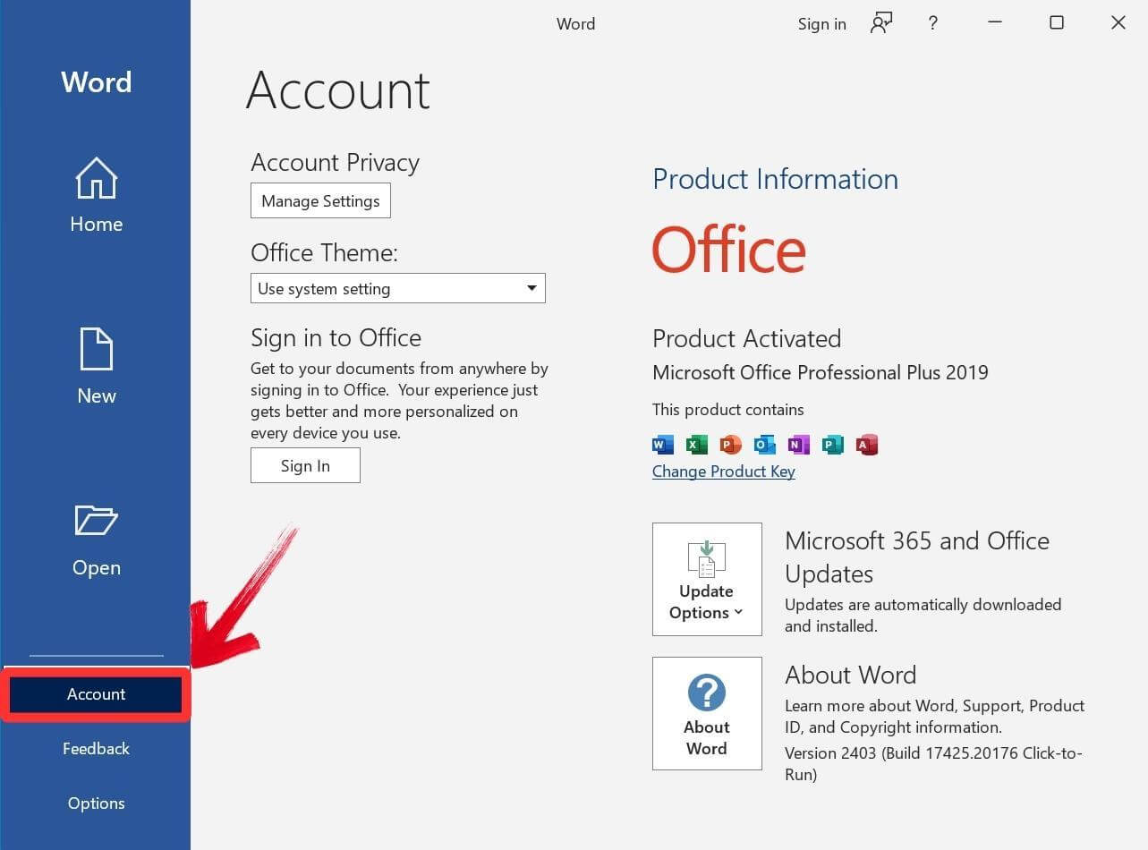Click the Publisher app icon in product list
Screen dimensions: 1148x850
click(833, 444)
